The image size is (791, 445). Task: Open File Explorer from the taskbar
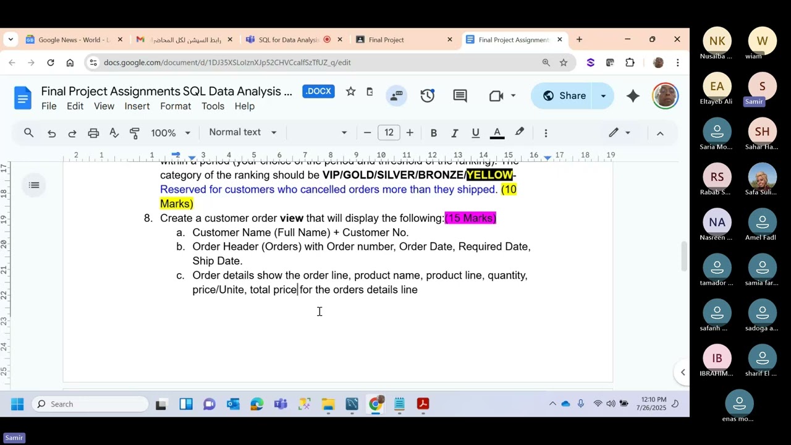click(x=328, y=404)
